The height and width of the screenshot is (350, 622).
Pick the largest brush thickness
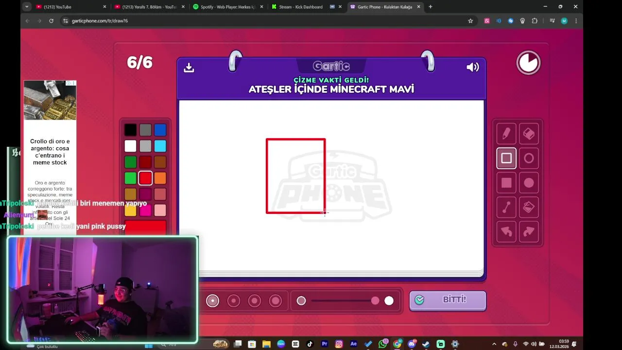point(276,301)
